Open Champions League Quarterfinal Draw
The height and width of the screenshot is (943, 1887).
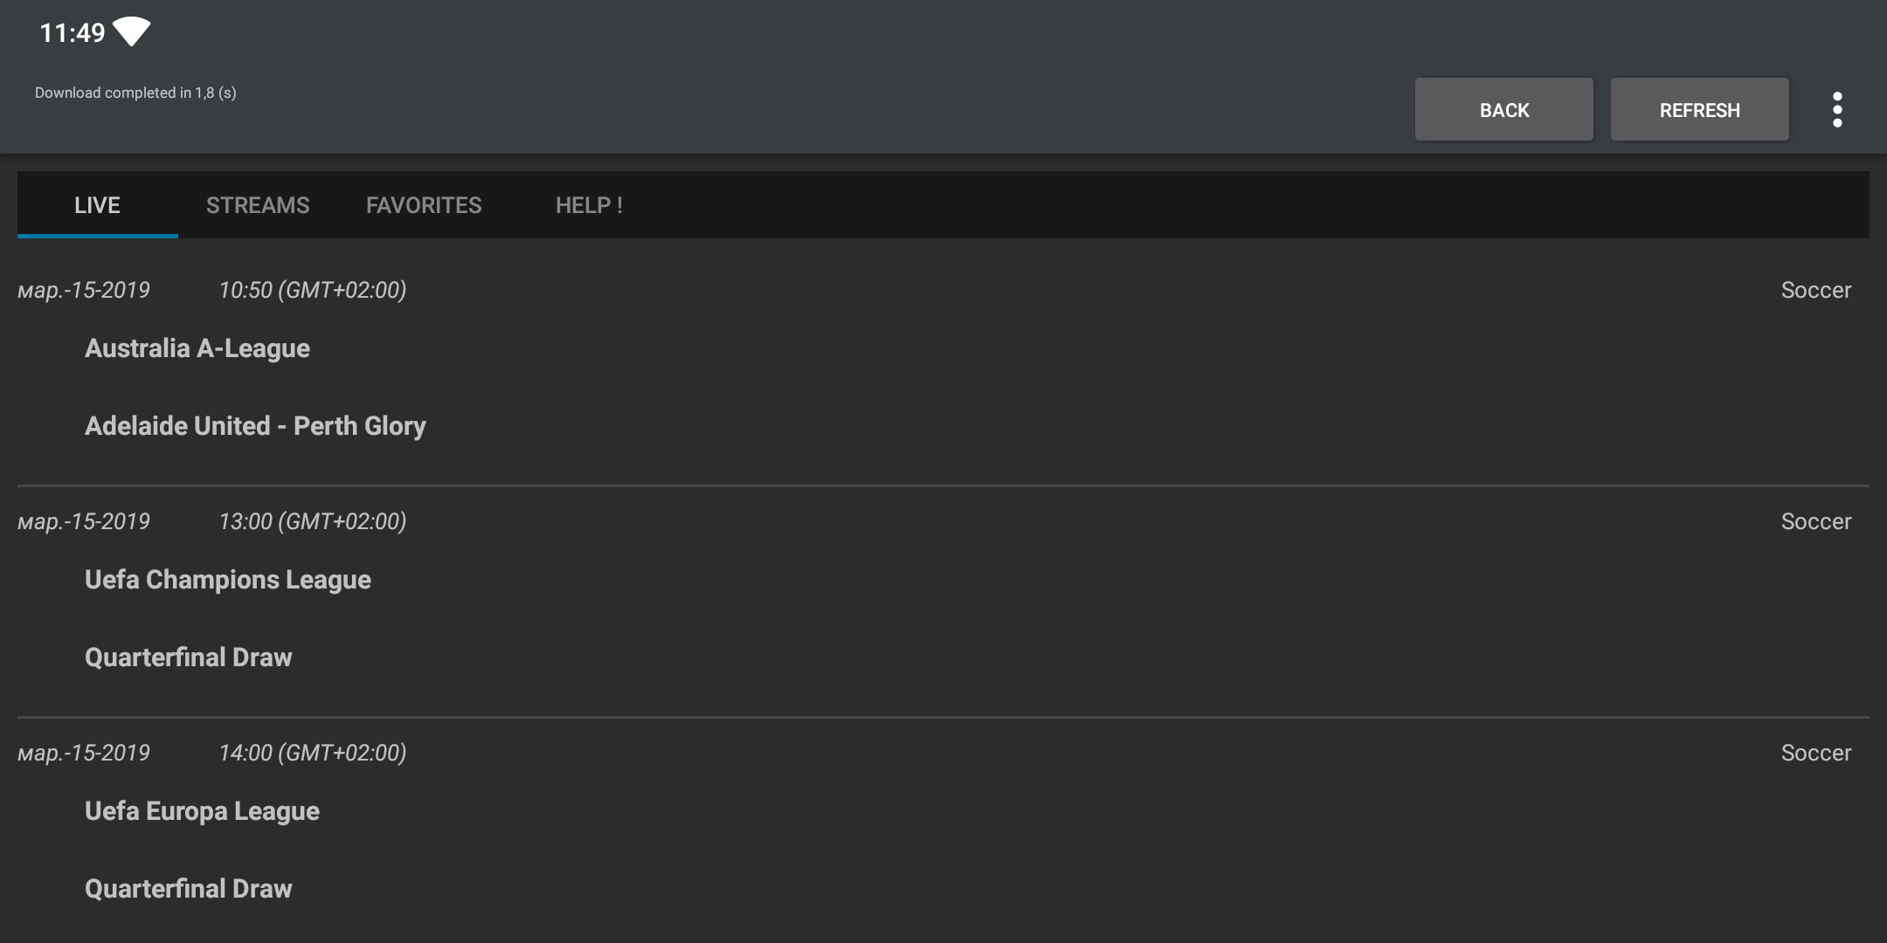click(189, 657)
